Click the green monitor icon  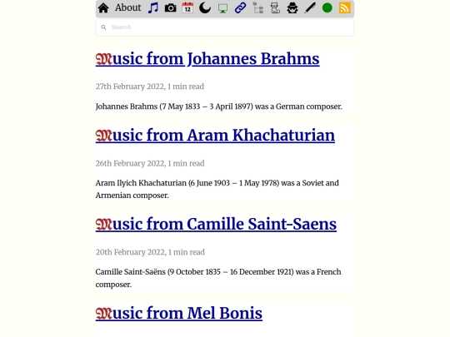pos(222,8)
